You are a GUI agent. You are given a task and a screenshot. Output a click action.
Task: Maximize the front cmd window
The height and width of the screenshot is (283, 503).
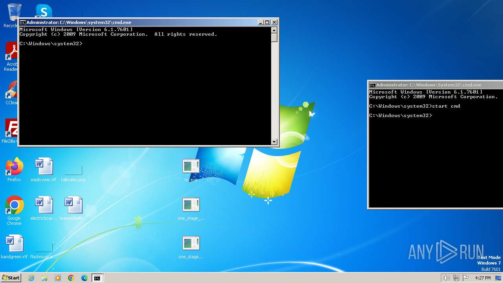click(267, 22)
